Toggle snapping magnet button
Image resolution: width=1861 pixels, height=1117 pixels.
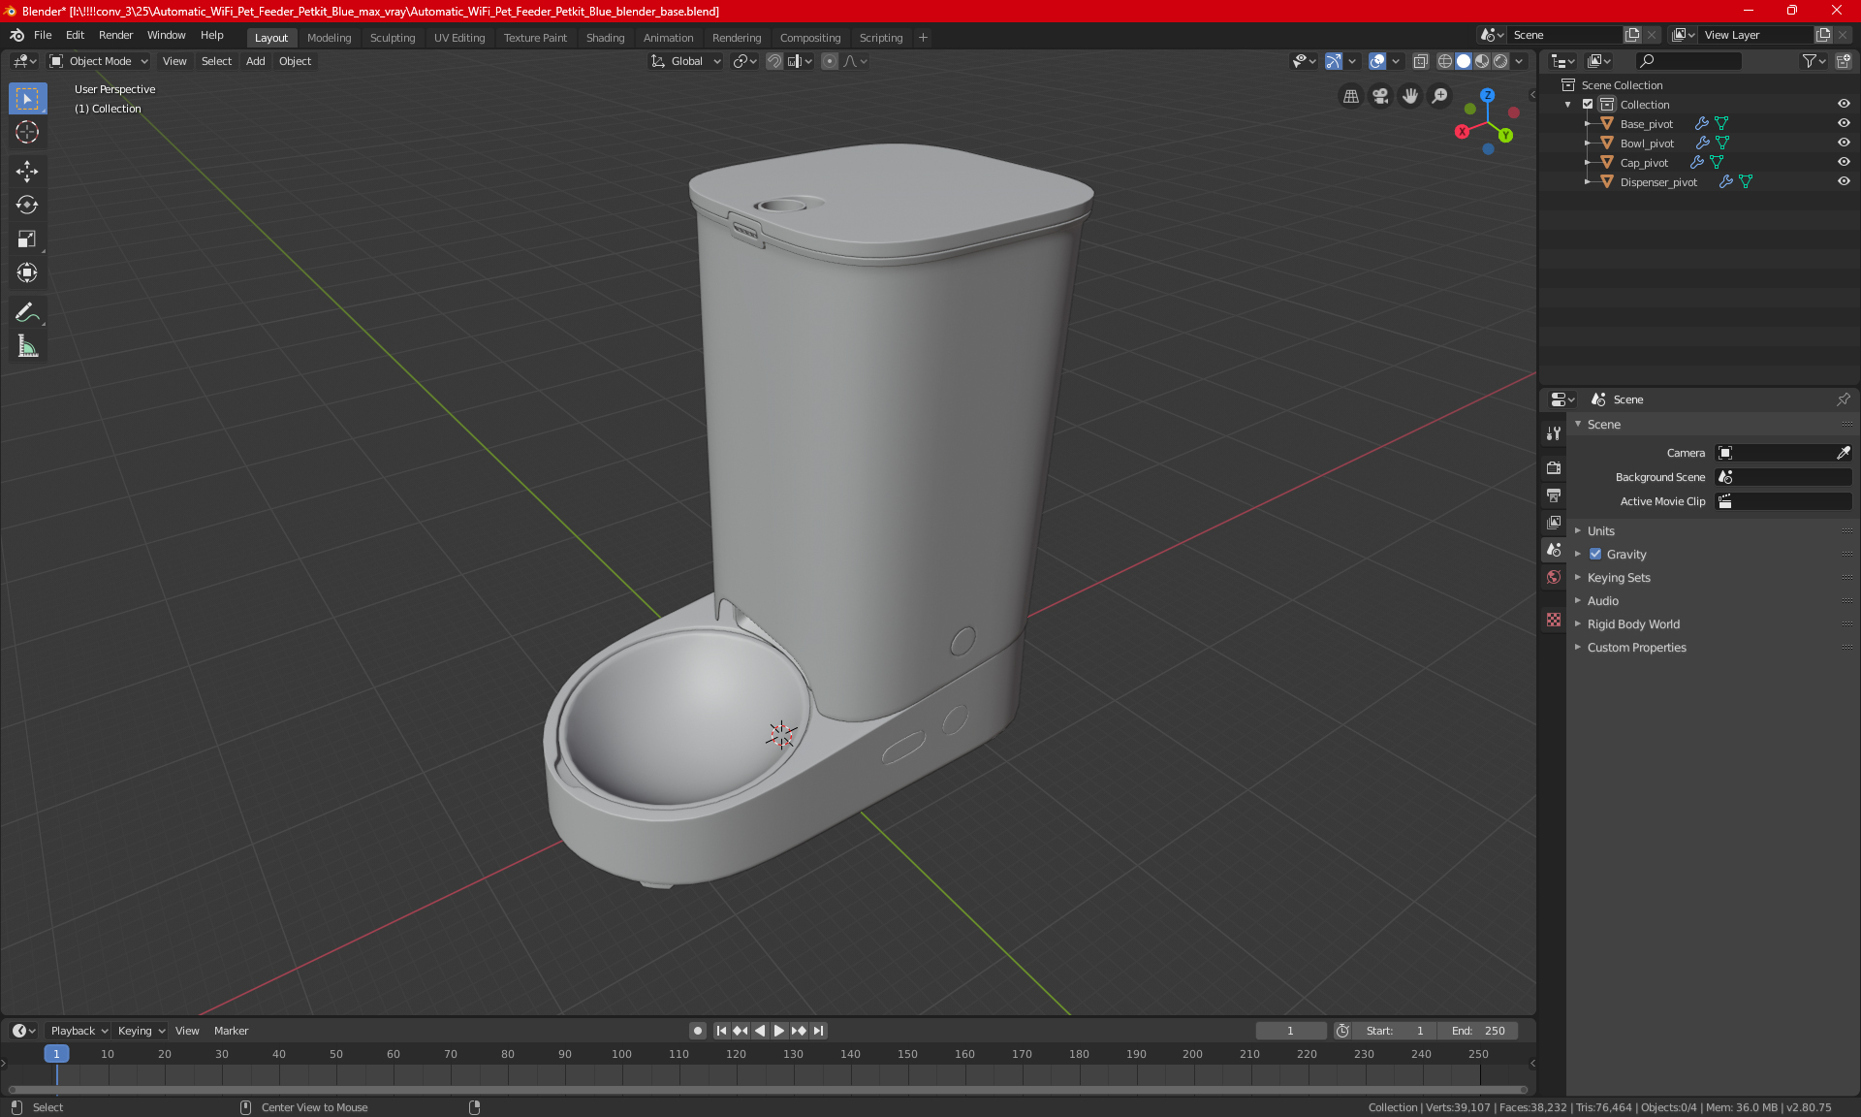(774, 61)
